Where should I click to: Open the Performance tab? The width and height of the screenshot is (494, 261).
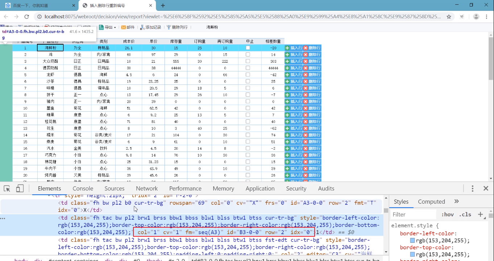185,188
